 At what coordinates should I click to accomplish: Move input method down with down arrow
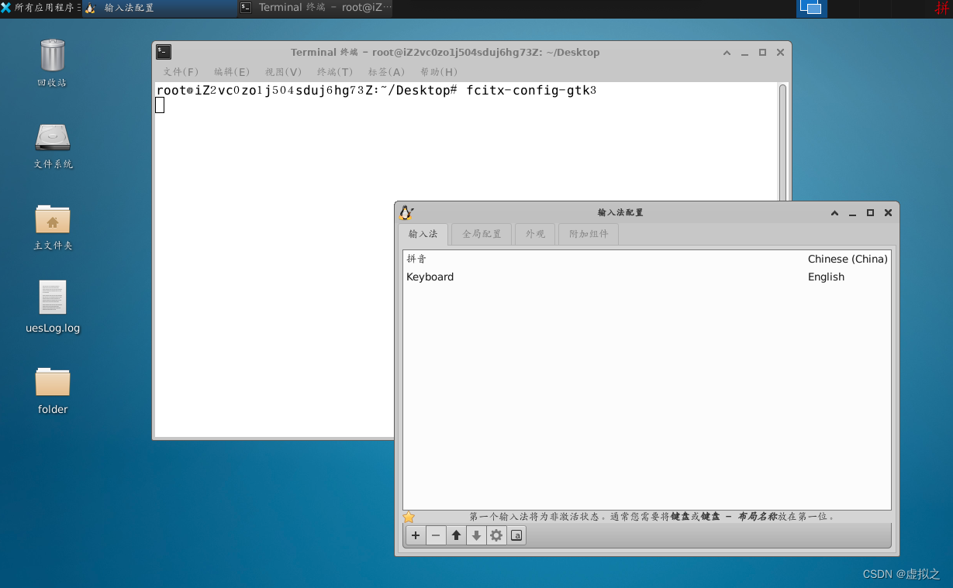click(476, 535)
